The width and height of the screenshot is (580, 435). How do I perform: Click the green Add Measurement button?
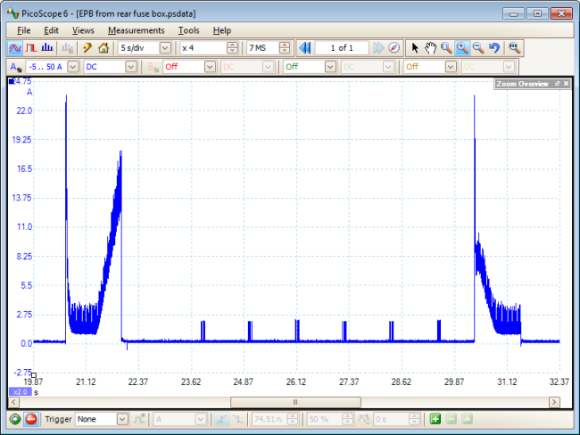point(435,419)
